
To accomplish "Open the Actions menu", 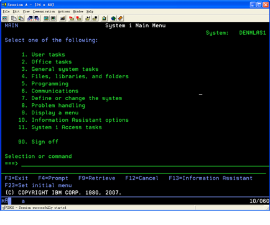I will pos(64,11).
